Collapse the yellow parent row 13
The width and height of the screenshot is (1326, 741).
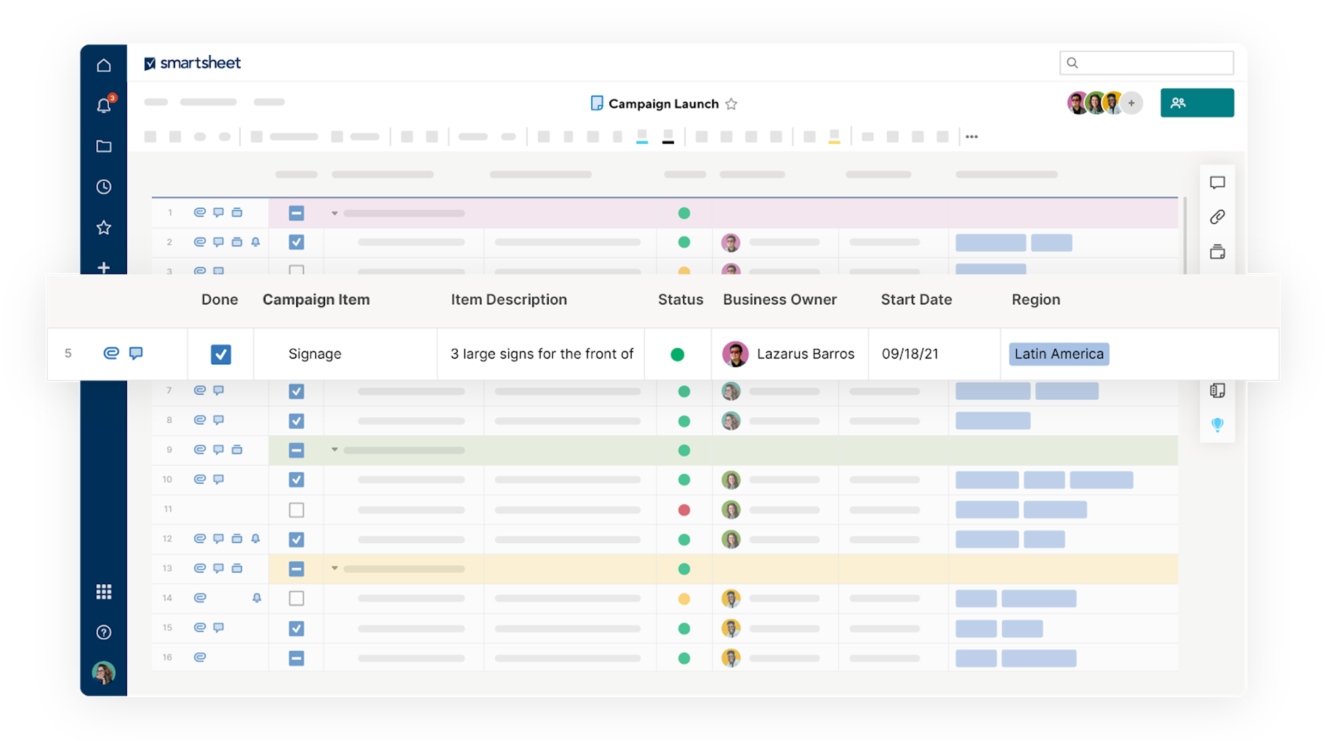pyautogui.click(x=334, y=568)
